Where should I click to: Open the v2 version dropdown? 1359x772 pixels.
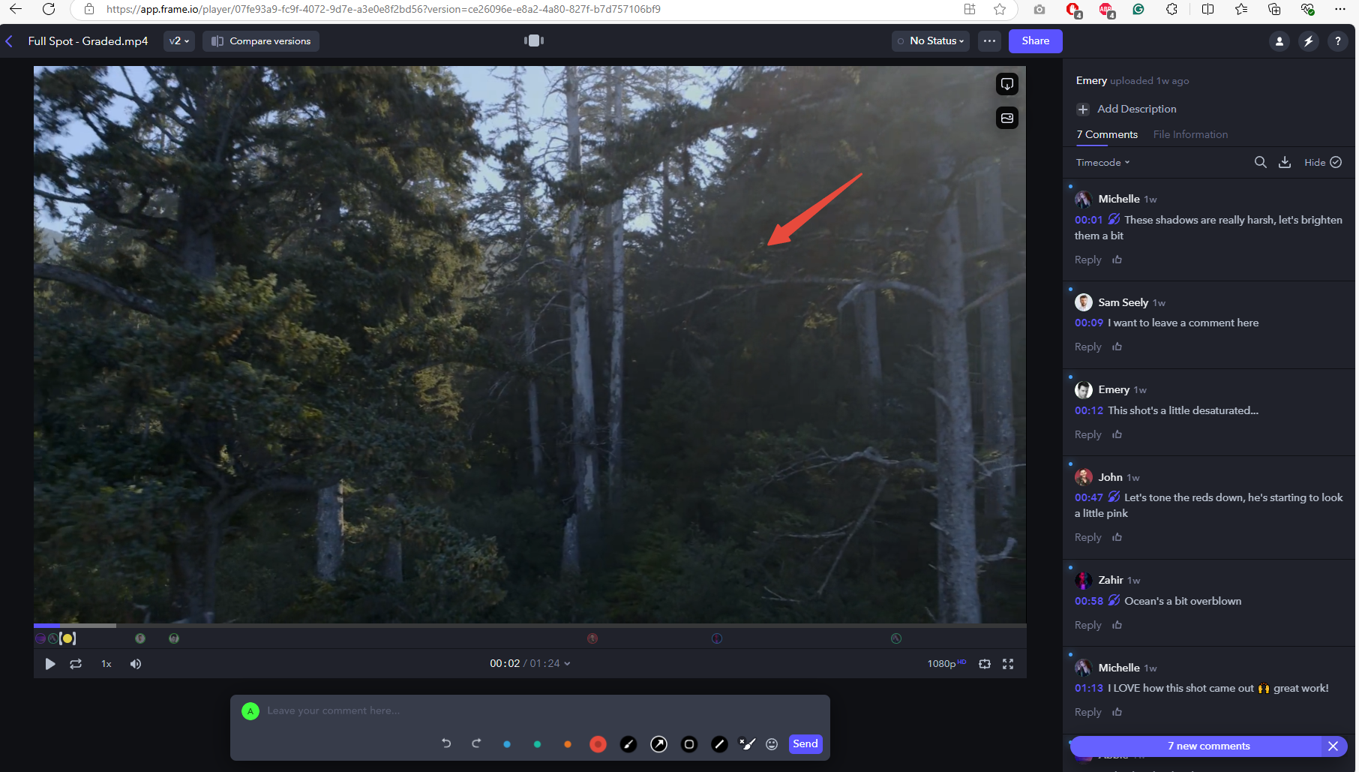pyautogui.click(x=179, y=41)
